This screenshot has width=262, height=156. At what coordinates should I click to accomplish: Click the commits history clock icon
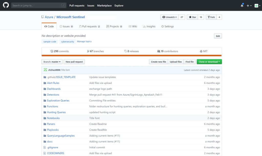(x=52, y=51)
